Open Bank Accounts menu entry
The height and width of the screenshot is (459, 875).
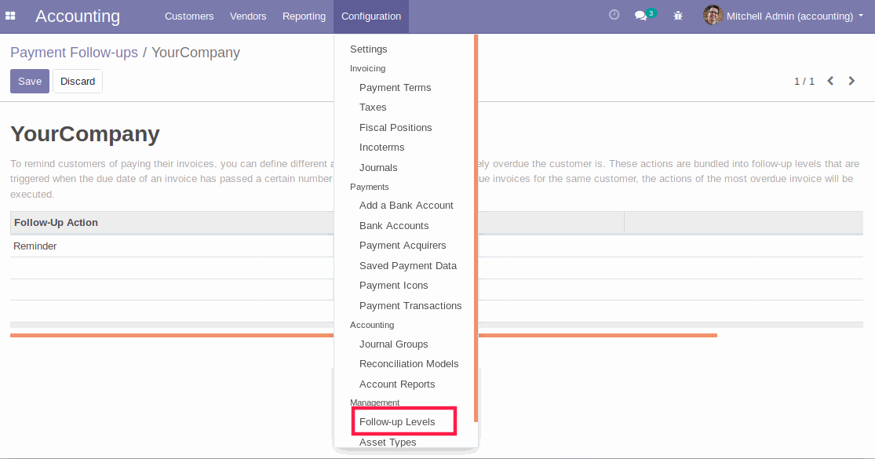coord(394,226)
